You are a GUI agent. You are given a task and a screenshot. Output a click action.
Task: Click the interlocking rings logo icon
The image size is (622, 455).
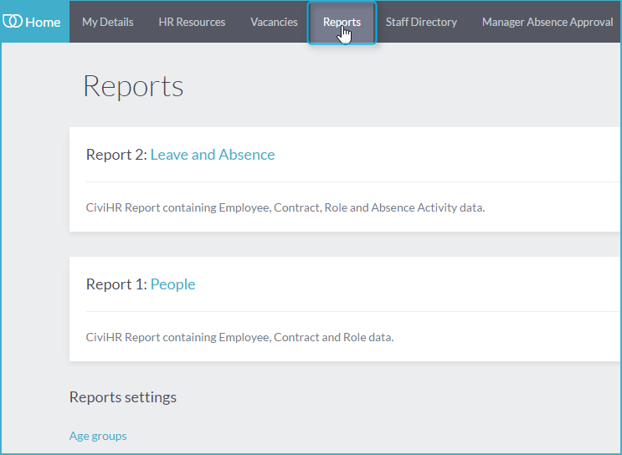(13, 21)
